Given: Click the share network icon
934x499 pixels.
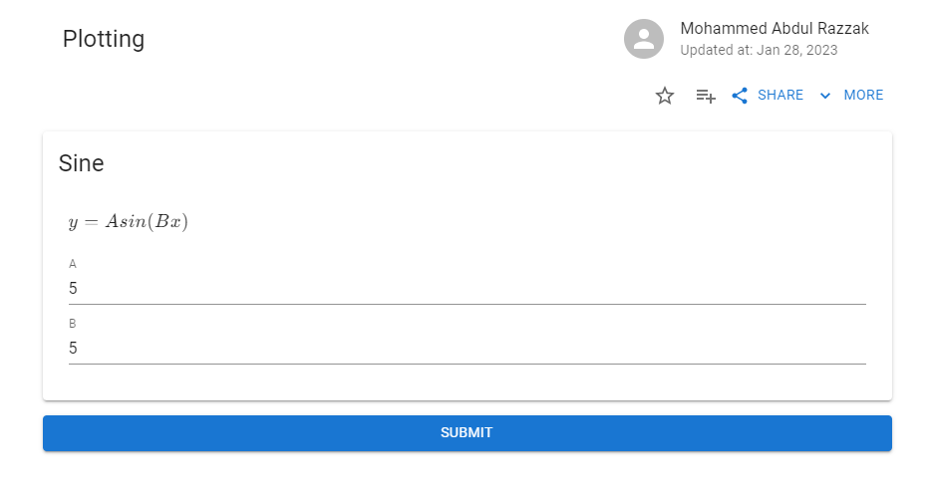Looking at the screenshot, I should (740, 96).
